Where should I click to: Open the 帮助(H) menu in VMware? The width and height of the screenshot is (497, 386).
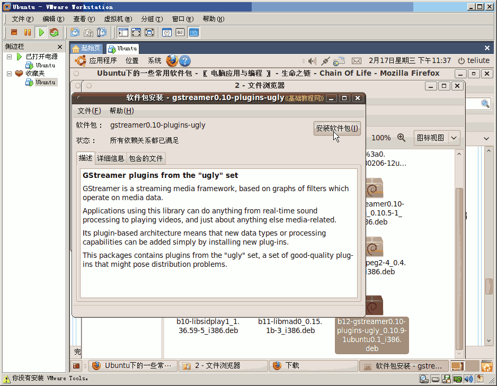click(x=214, y=19)
